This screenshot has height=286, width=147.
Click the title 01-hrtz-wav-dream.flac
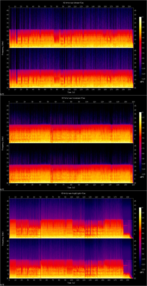73,3
